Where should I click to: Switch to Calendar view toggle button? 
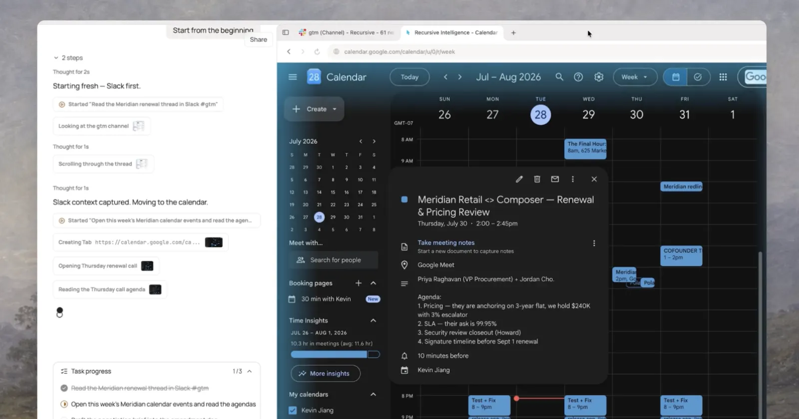[676, 77]
